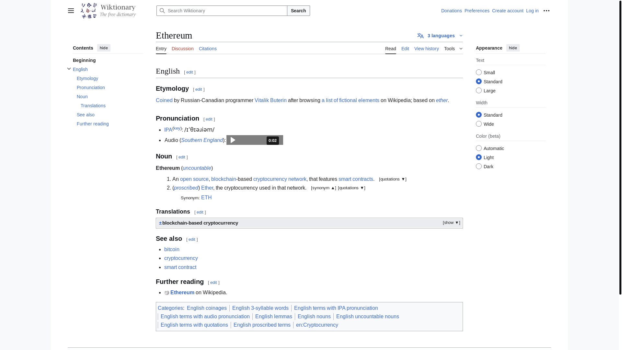Follow the Southern England link
The image size is (622, 350).
point(202,140)
